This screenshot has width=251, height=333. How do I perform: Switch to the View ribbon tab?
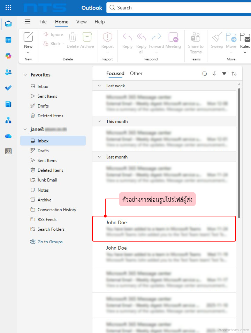click(82, 22)
